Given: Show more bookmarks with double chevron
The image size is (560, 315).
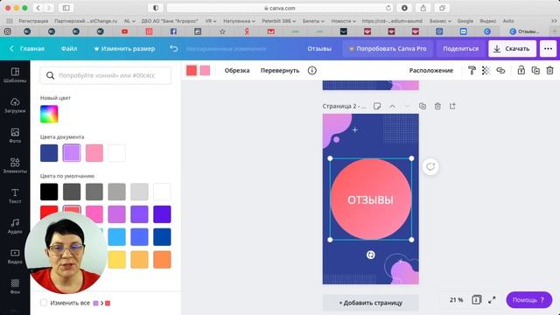Looking at the screenshot, I should pos(554,21).
